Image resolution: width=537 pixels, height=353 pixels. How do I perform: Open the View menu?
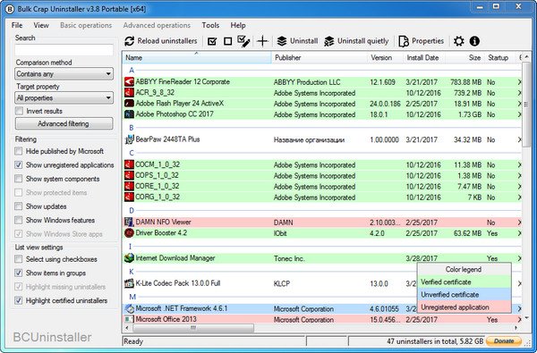click(41, 25)
